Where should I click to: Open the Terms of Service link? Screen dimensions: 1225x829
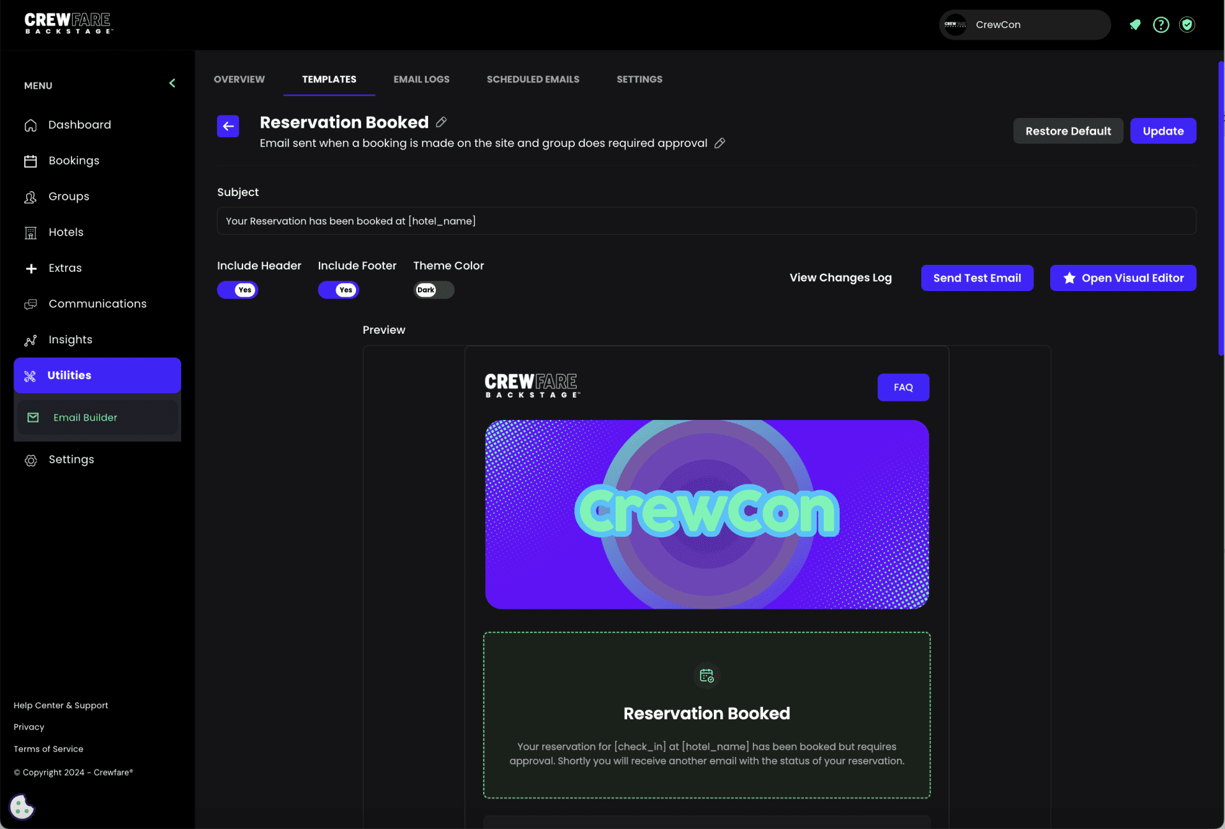point(48,749)
